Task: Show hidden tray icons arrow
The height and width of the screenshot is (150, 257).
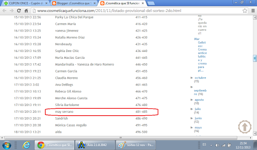Action: [x=211, y=145]
